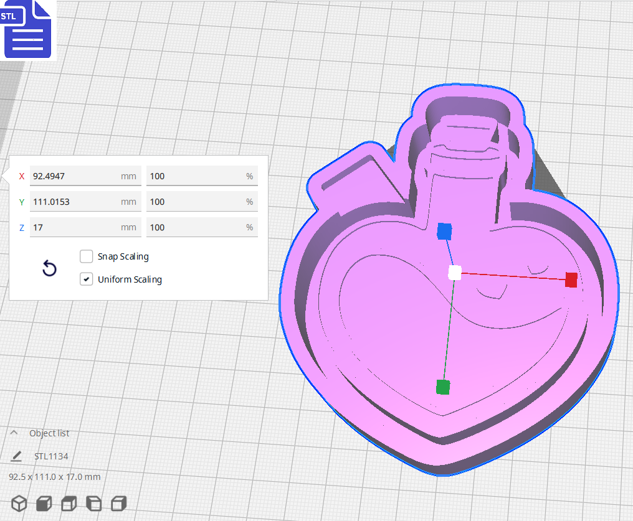Image resolution: width=633 pixels, height=521 pixels.
Task: Click the green Y-axis scale handle
Action: click(x=444, y=387)
